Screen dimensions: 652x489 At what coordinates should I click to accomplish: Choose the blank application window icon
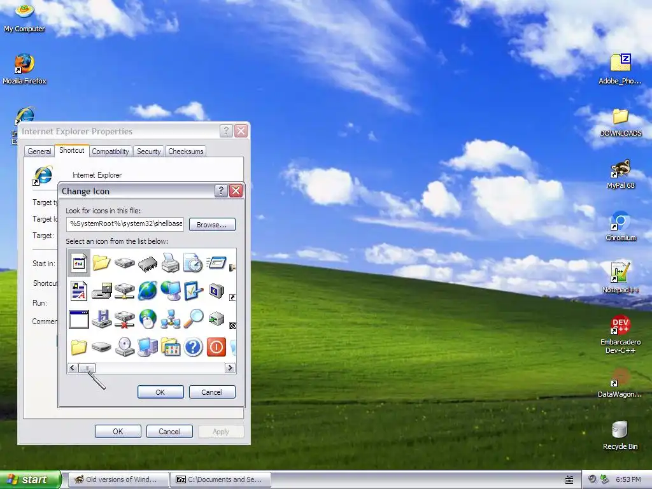pos(78,320)
